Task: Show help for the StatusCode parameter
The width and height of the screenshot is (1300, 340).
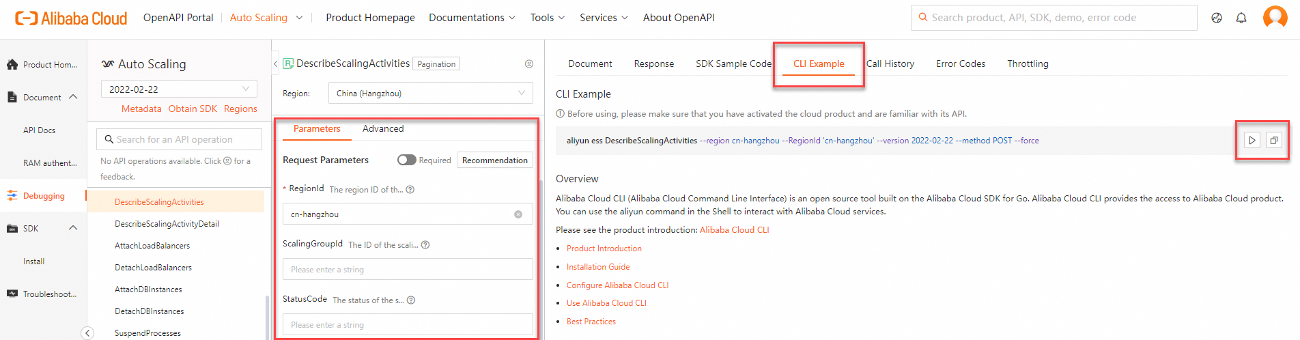Action: coord(411,300)
